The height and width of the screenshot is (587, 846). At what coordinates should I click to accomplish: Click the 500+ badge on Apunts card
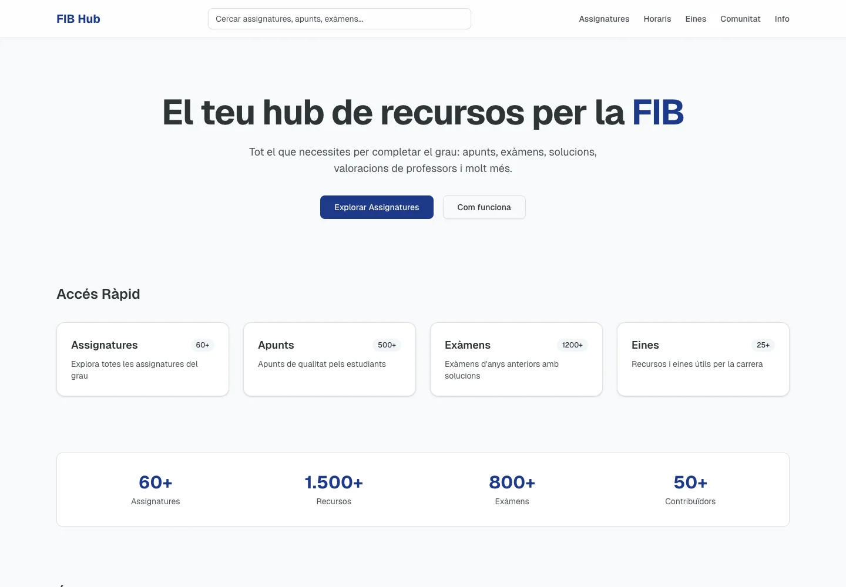tap(387, 345)
